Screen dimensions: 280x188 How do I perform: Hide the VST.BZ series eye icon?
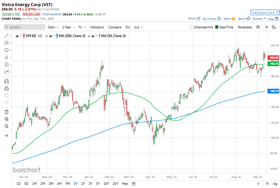tap(17, 36)
